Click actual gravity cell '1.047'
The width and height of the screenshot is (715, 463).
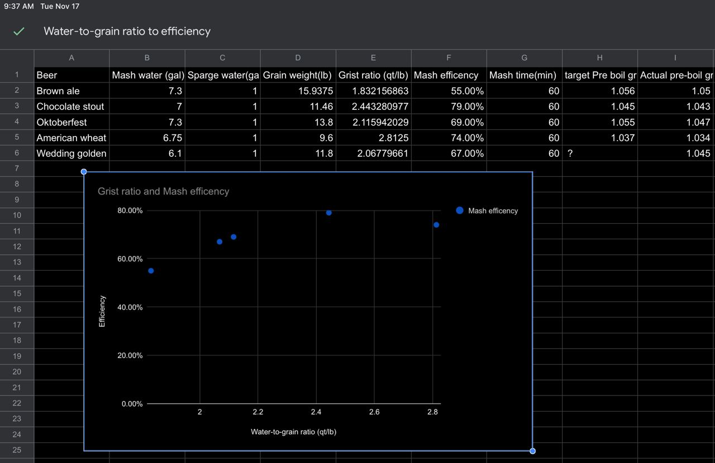click(x=675, y=122)
